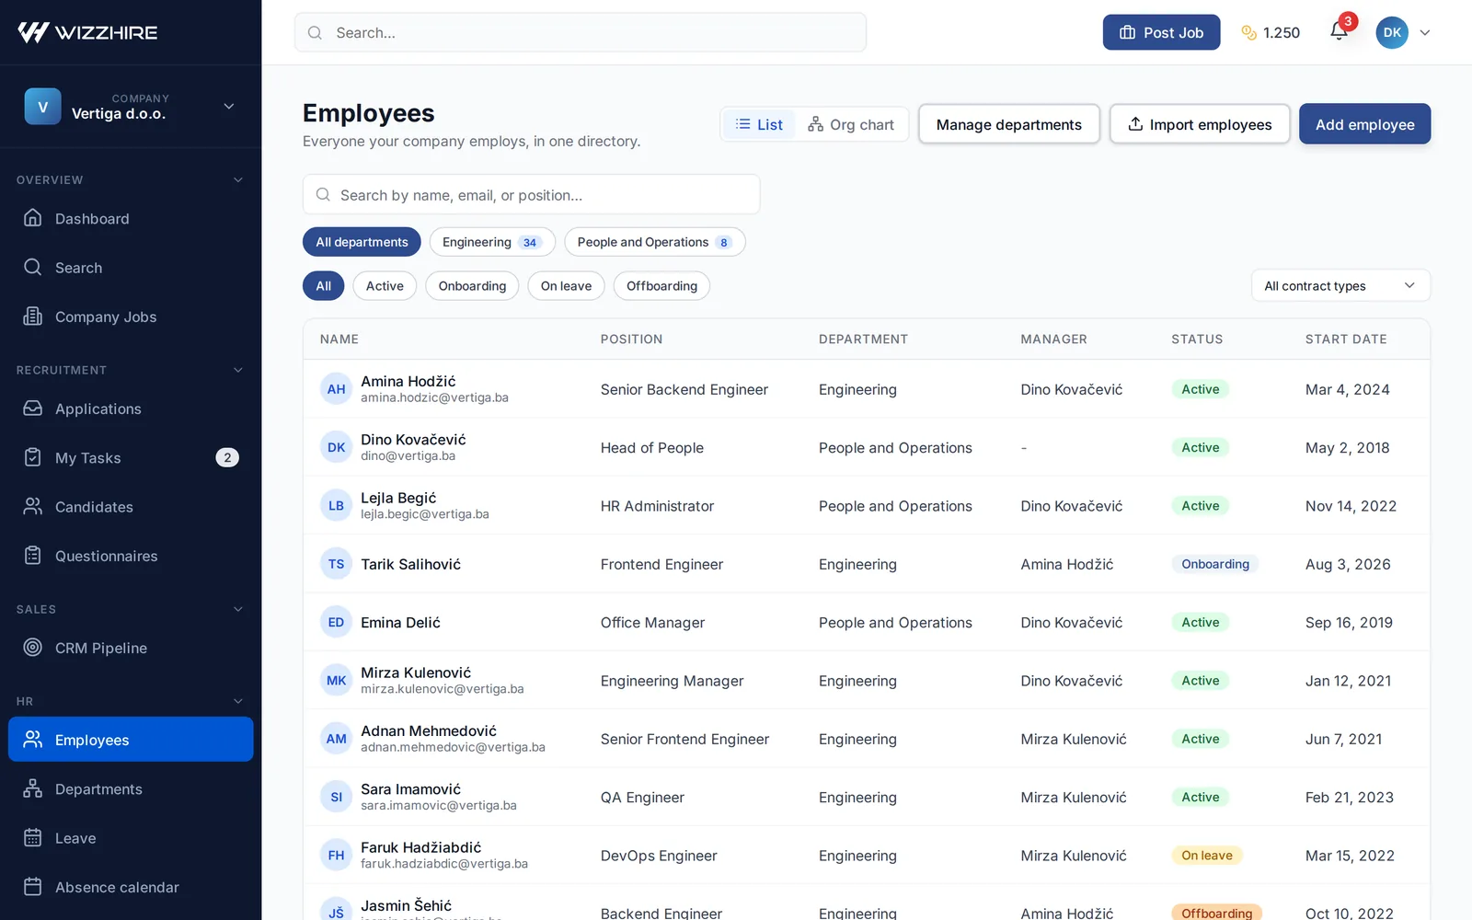Filter by Offboarding status
Screen dimensions: 1472x920
tap(661, 286)
